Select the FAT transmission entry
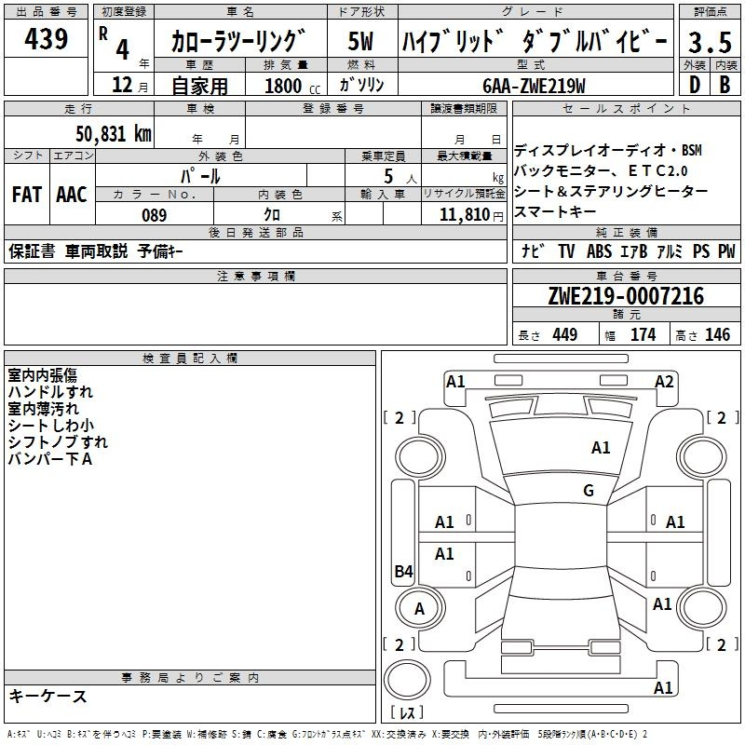Image resolution: width=745 pixels, height=745 pixels. pyautogui.click(x=27, y=195)
